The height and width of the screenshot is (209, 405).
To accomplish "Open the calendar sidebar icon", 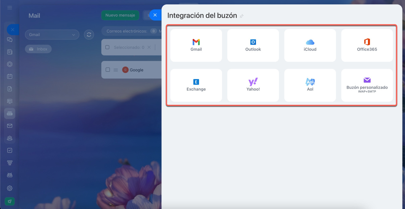I will coord(10,76).
